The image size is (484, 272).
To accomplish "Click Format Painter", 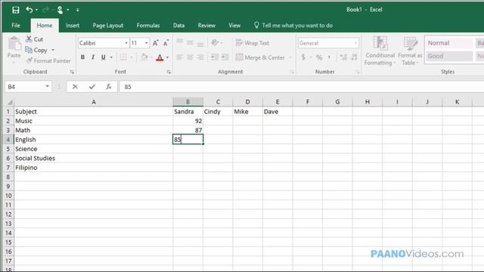I will point(48,60).
